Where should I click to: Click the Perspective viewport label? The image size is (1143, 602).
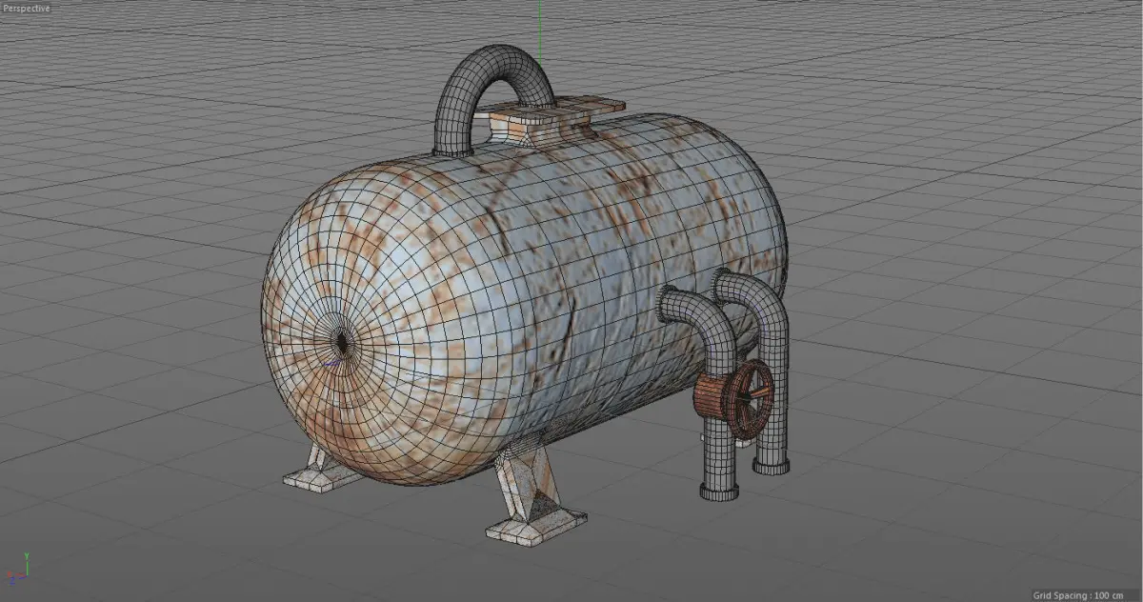25,9
